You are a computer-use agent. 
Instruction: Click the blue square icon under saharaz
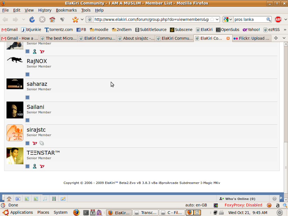coord(27,97)
